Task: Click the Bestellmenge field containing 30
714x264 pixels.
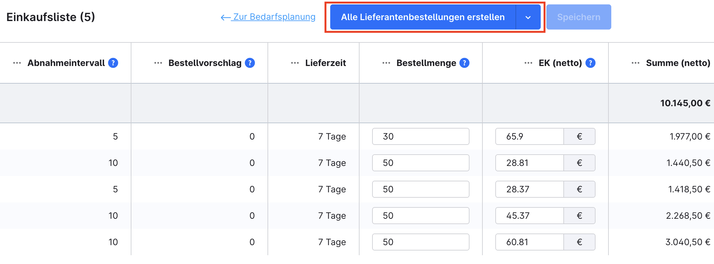Action: [x=420, y=136]
